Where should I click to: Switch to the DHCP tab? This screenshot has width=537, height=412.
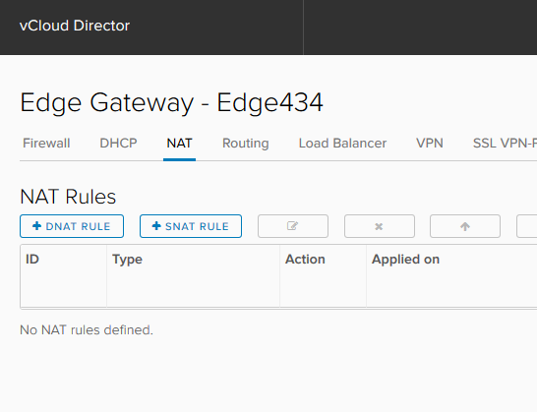coord(118,144)
